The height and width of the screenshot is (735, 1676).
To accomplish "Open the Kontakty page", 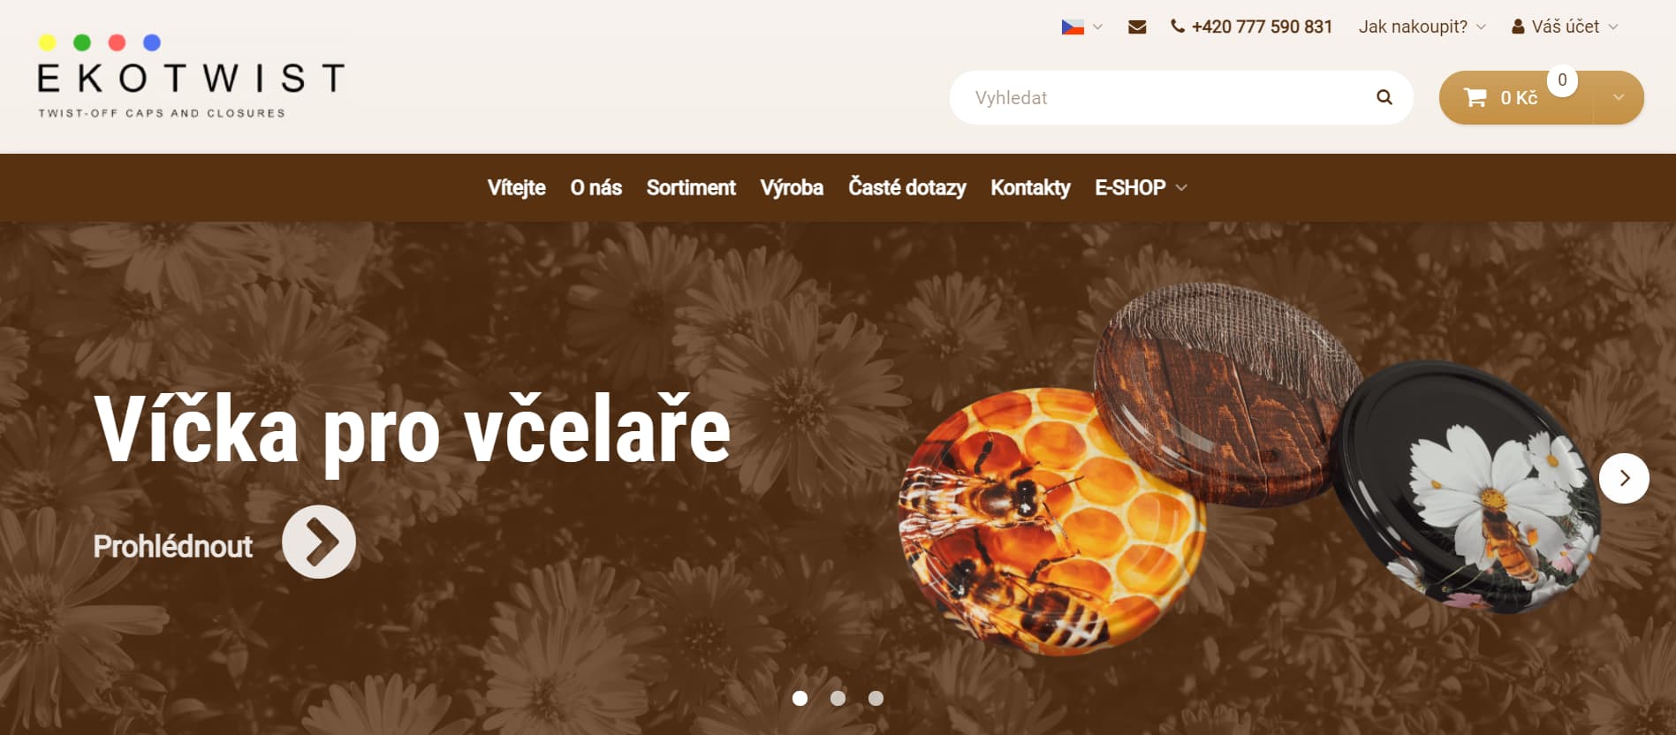I will tap(1030, 187).
